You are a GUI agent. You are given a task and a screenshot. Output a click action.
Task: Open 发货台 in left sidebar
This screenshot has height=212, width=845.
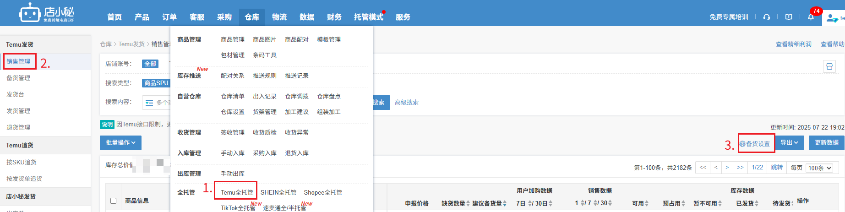click(x=15, y=94)
